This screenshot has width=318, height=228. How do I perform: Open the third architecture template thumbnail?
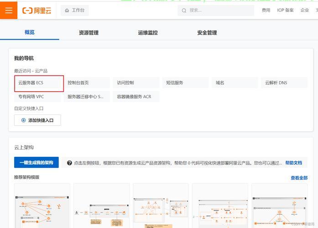(161, 206)
